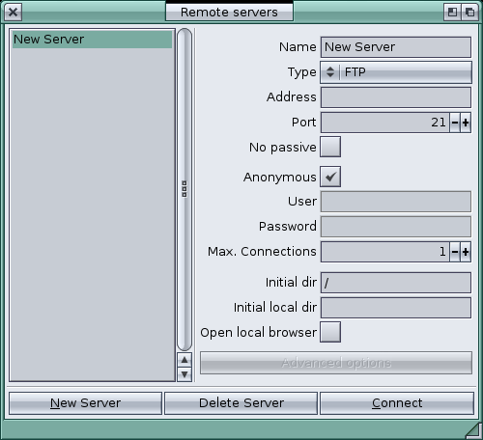Click the User input field
The image size is (483, 440).
396,202
